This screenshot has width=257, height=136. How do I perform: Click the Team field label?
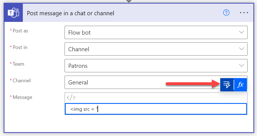point(18,64)
